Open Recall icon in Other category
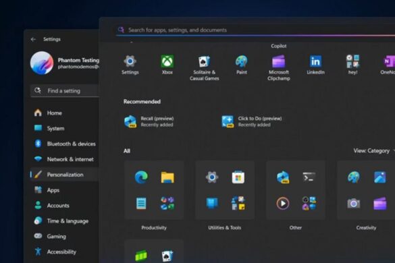 283,177
